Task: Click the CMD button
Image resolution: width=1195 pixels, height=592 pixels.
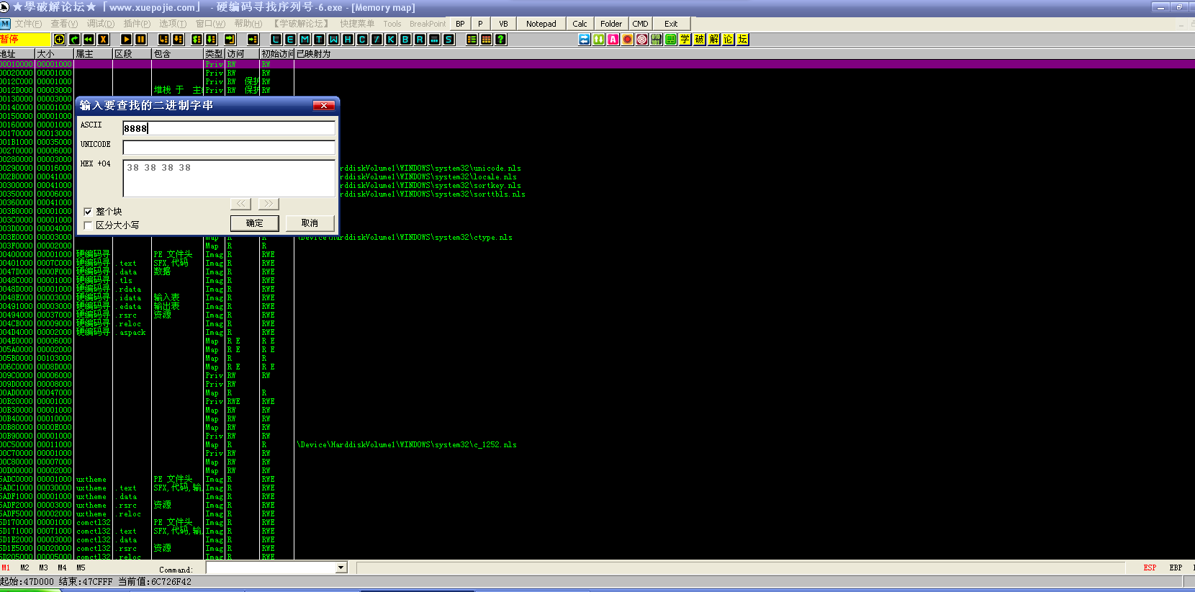Action: 640,24
